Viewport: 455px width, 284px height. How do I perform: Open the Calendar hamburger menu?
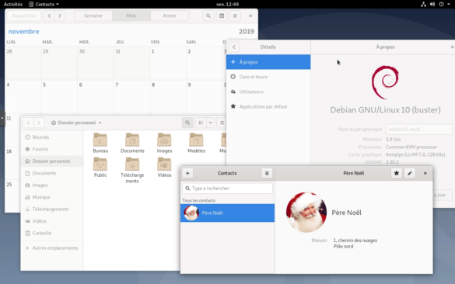pos(235,16)
